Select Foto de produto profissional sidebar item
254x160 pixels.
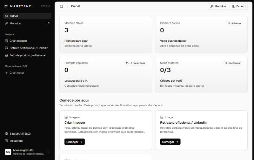[x=27, y=55]
